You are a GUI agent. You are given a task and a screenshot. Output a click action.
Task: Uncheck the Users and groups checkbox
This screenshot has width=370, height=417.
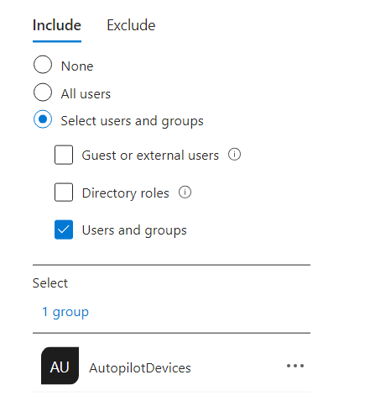pyautogui.click(x=64, y=230)
